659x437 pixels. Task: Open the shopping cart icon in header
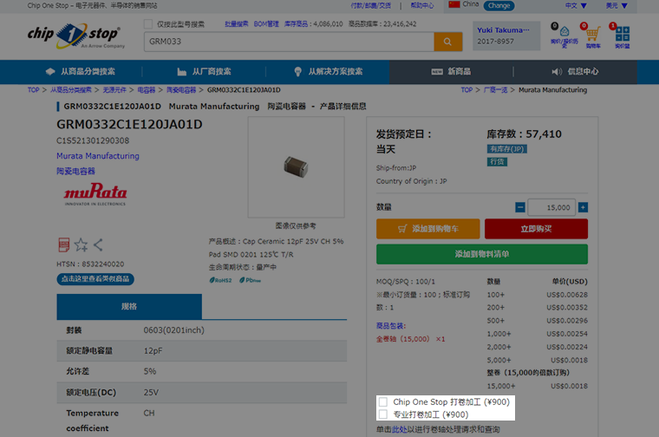tap(592, 34)
